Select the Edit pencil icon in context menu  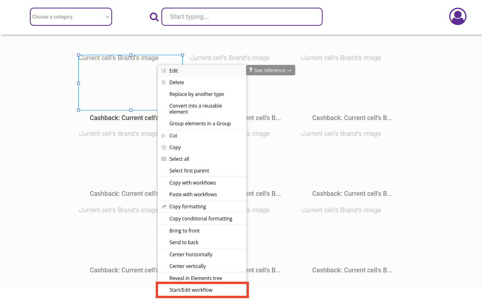coord(164,71)
